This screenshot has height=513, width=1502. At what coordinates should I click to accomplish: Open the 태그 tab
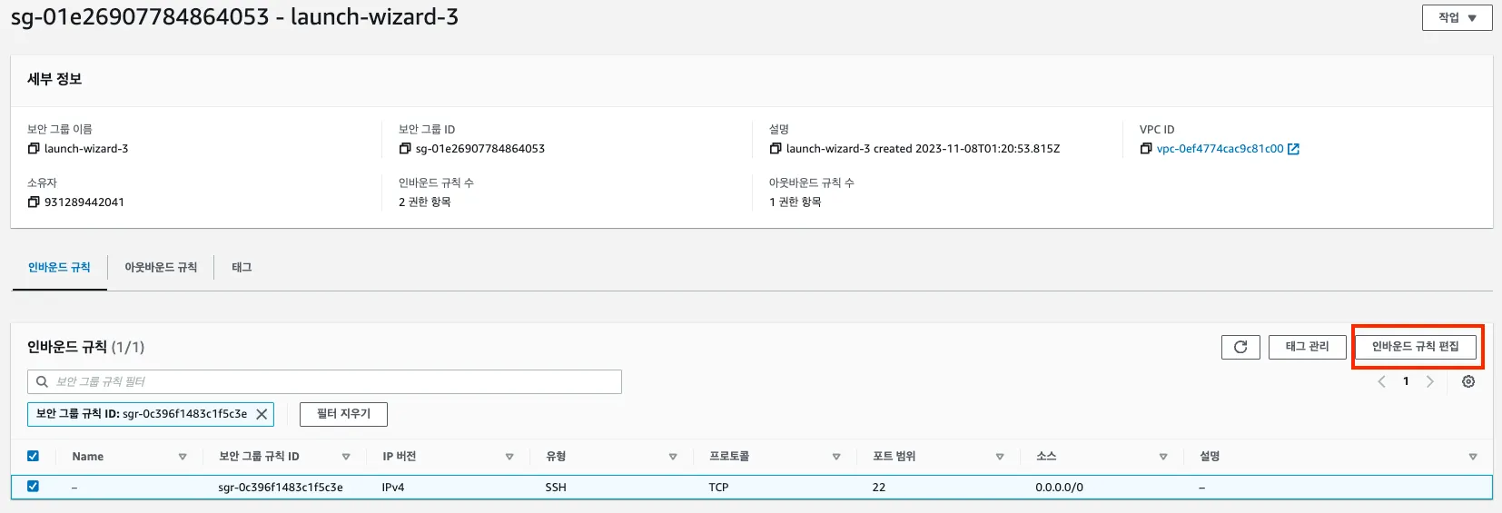tap(242, 268)
